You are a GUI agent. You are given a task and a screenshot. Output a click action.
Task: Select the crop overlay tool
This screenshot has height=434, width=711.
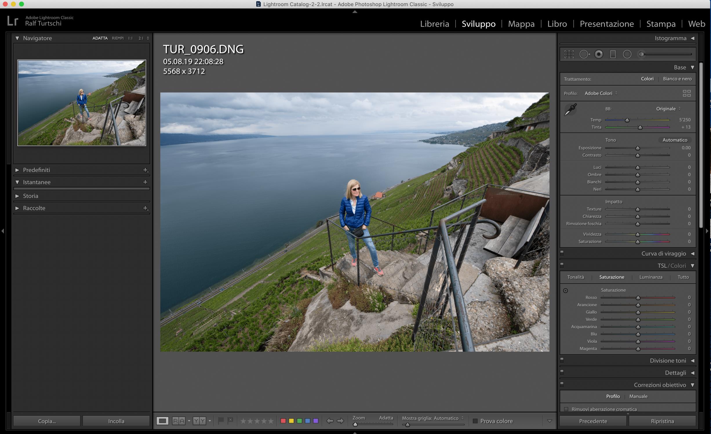click(569, 54)
